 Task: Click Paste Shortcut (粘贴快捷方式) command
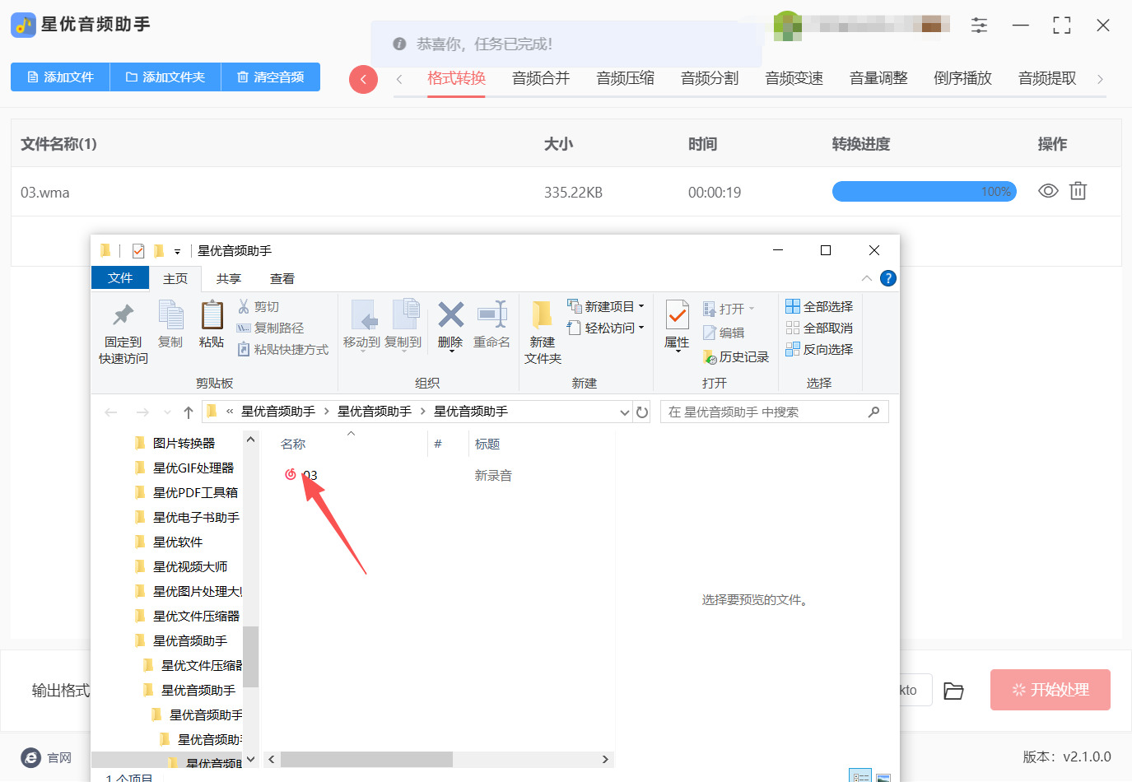(283, 349)
